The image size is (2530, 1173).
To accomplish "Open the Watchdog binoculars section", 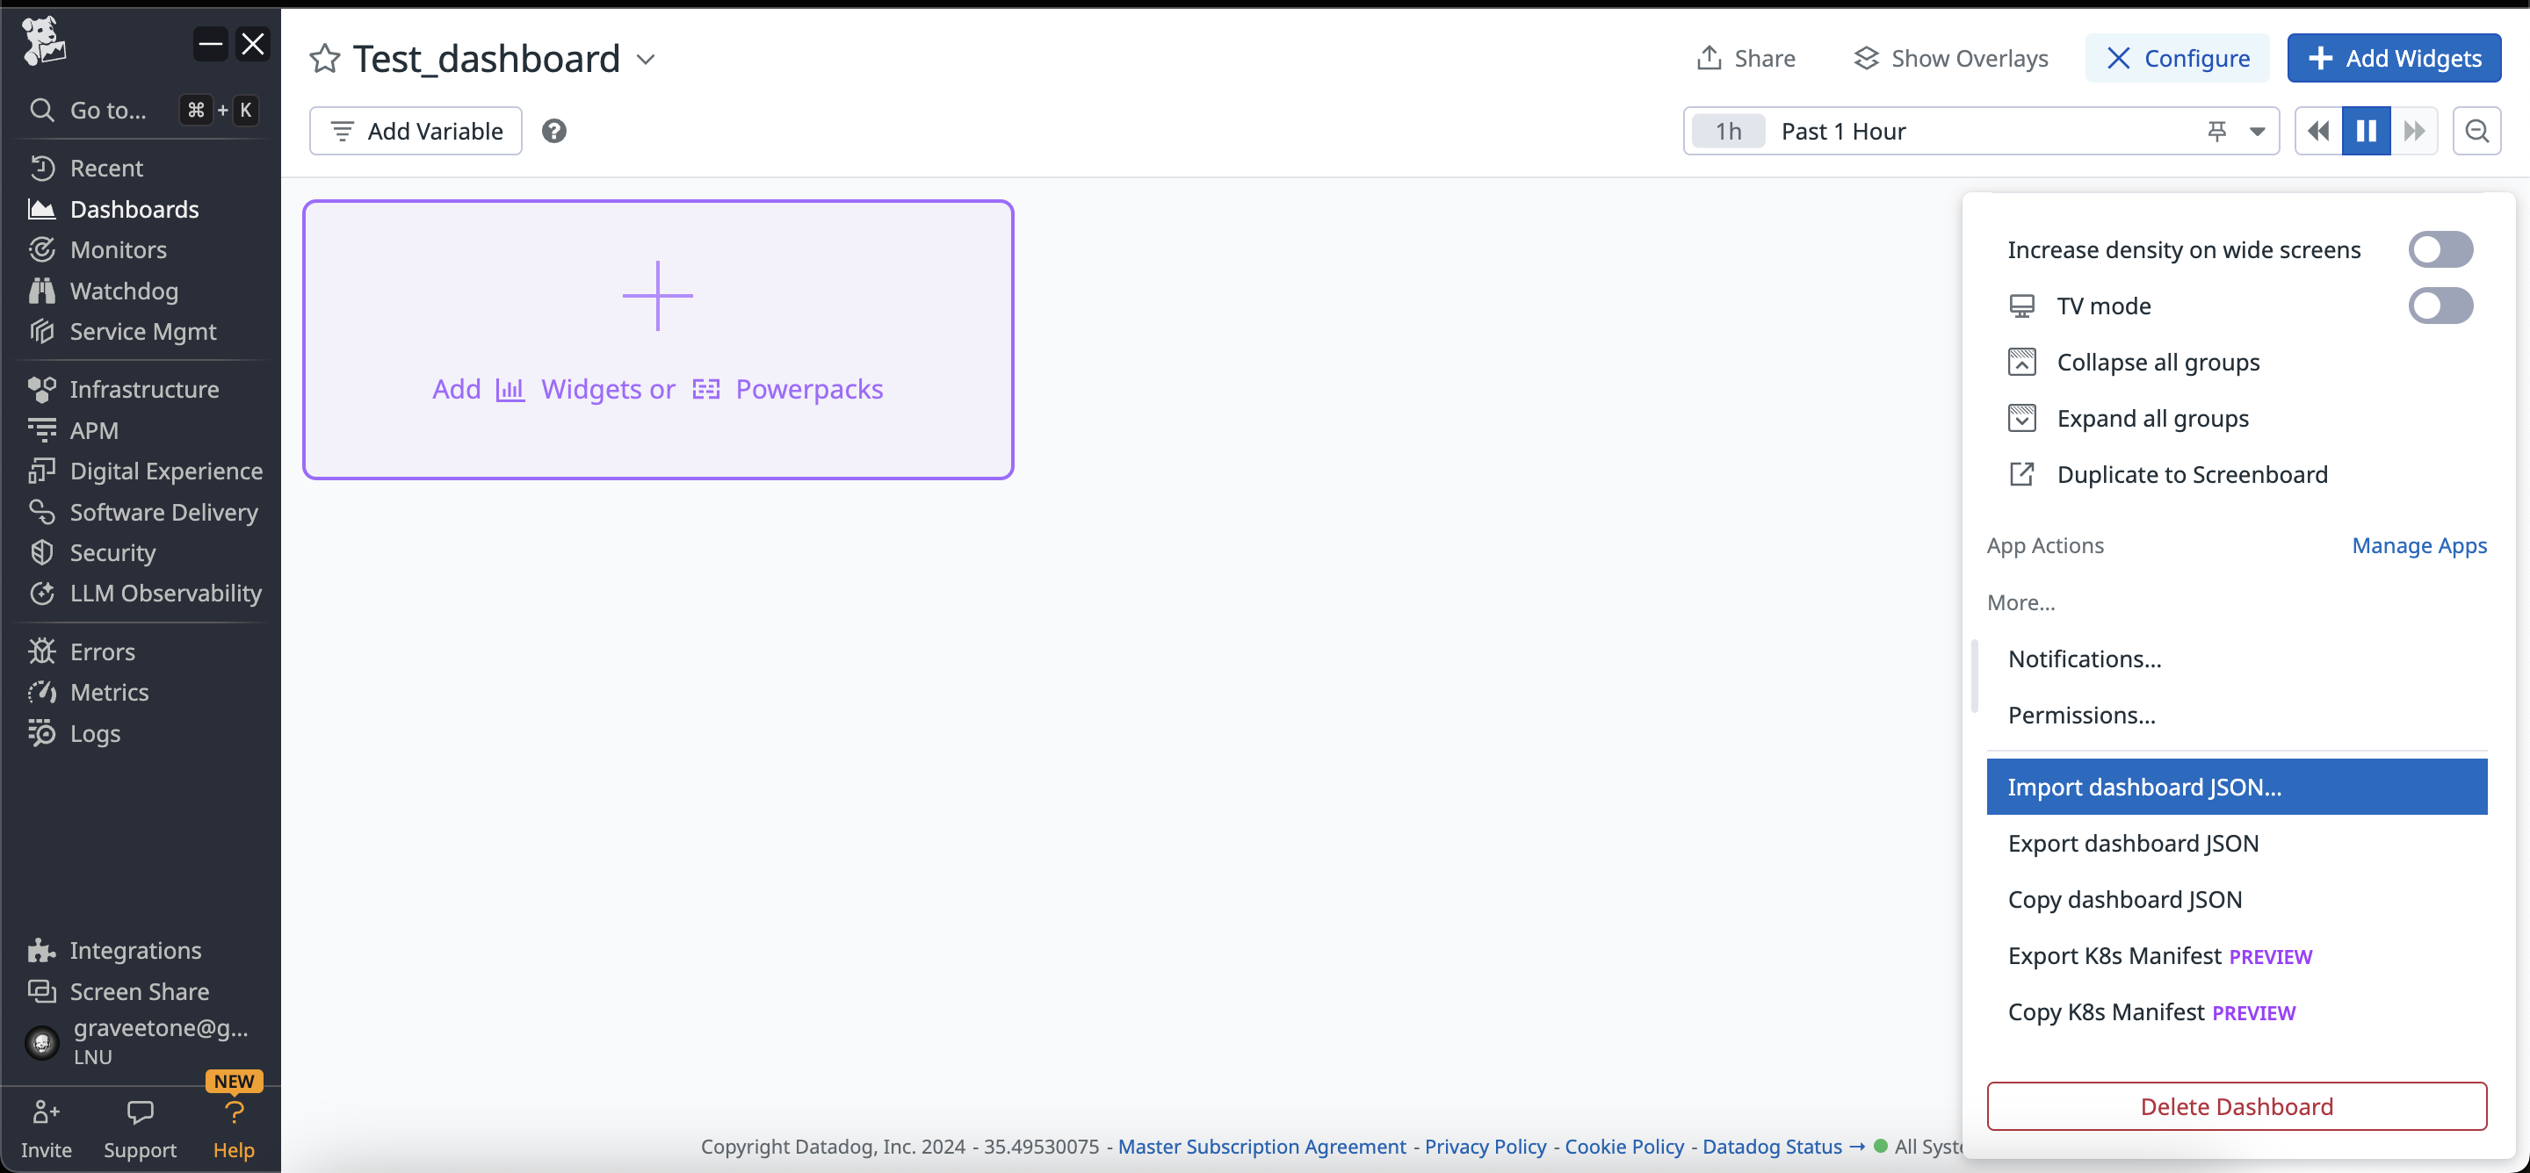I will (x=124, y=291).
